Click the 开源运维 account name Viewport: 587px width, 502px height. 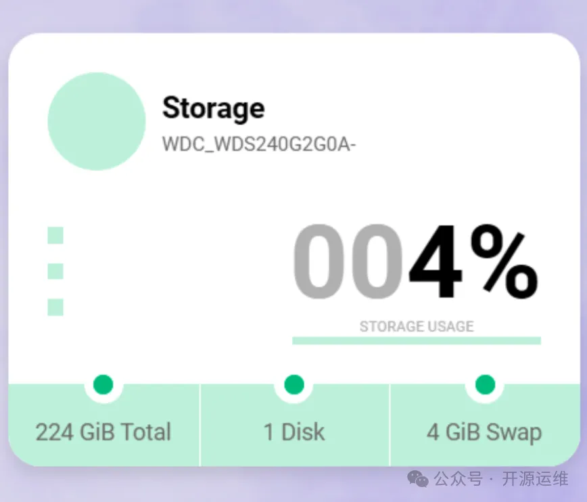(x=535, y=479)
